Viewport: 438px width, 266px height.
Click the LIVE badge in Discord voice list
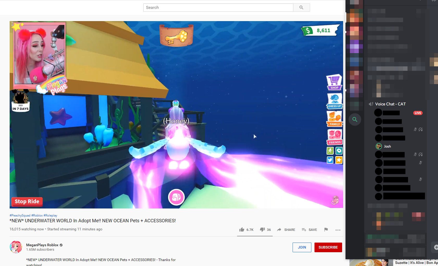(418, 113)
